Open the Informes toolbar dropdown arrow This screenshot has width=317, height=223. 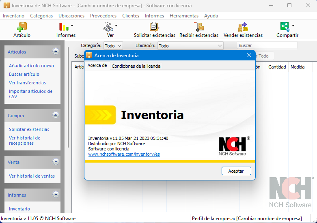coord(72,26)
